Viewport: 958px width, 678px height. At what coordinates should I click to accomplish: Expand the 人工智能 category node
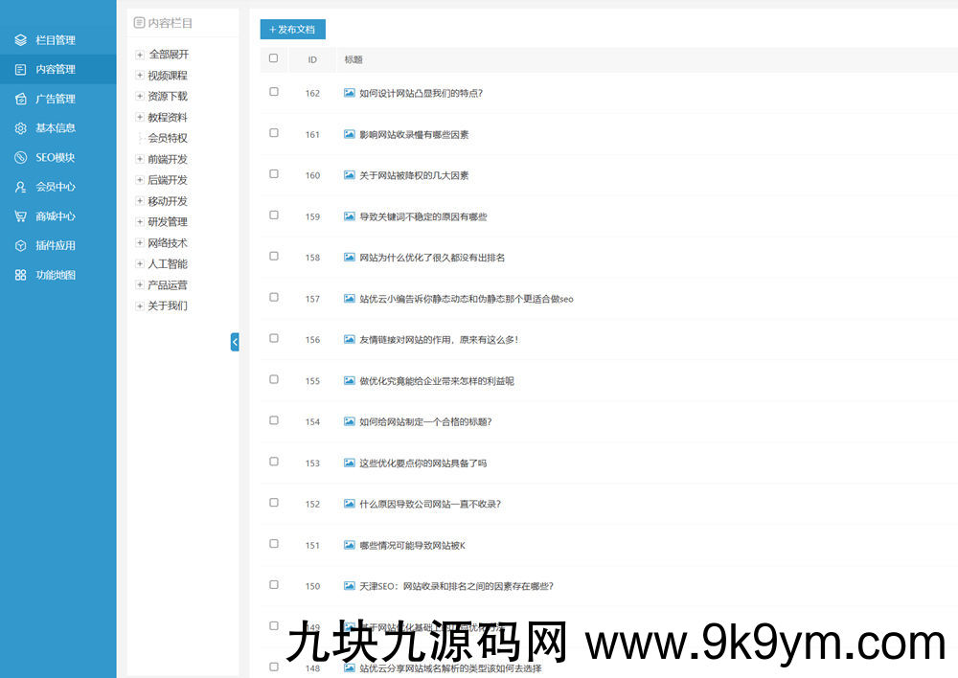point(139,263)
